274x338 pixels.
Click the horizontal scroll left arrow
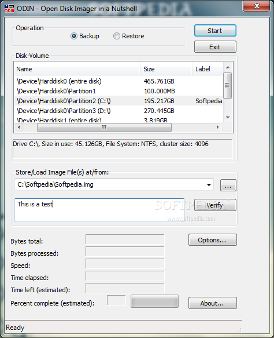coord(19,127)
